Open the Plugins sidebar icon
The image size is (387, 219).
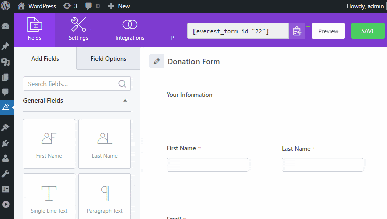pos(5,143)
